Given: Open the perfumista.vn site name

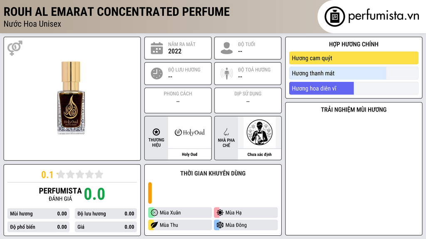Looking at the screenshot, I should coord(384,16).
